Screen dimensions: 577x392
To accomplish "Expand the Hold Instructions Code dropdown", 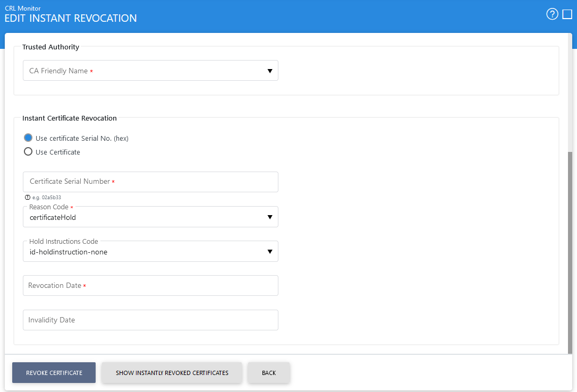I will coord(150,251).
